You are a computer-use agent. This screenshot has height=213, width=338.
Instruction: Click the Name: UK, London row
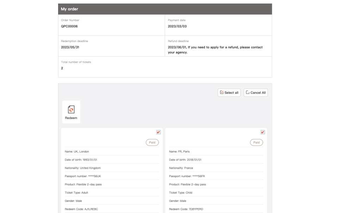(112, 151)
